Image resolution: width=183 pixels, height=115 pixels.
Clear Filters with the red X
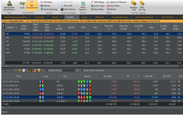click(113, 6)
